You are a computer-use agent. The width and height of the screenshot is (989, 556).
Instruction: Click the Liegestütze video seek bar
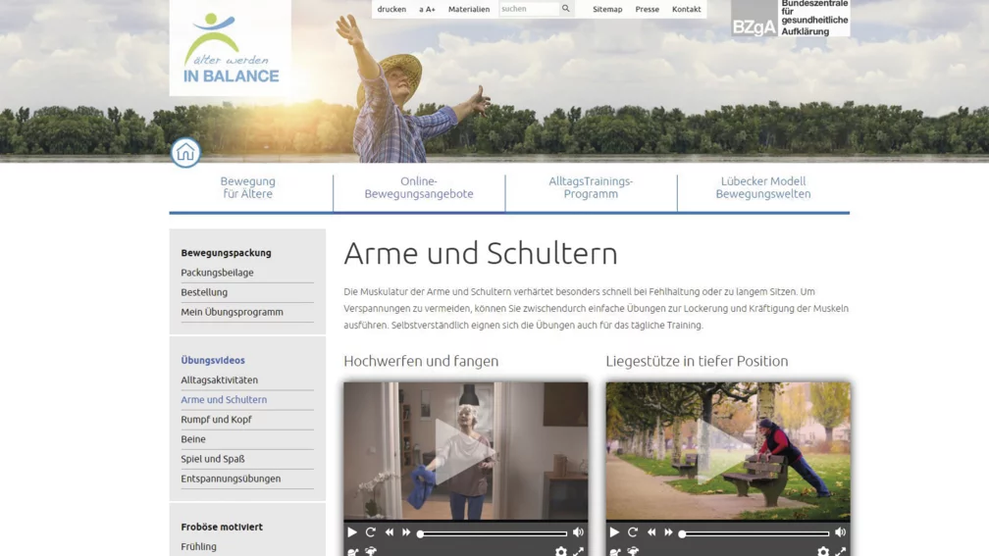click(755, 533)
